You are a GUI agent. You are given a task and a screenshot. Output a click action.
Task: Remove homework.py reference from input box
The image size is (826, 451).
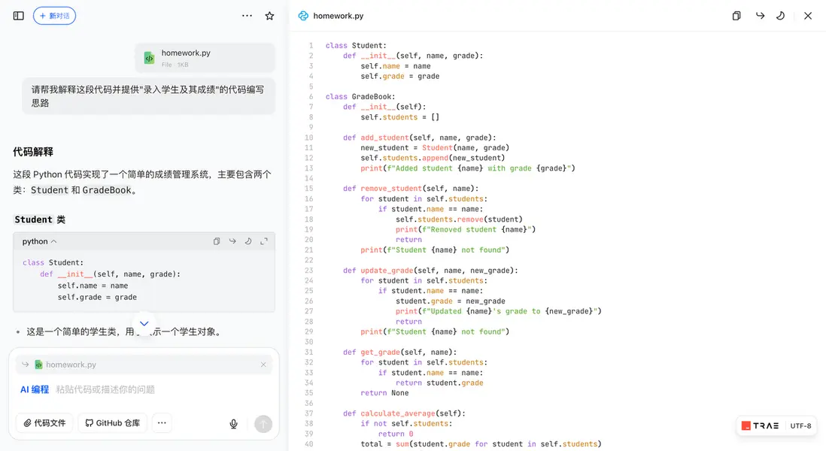click(263, 365)
